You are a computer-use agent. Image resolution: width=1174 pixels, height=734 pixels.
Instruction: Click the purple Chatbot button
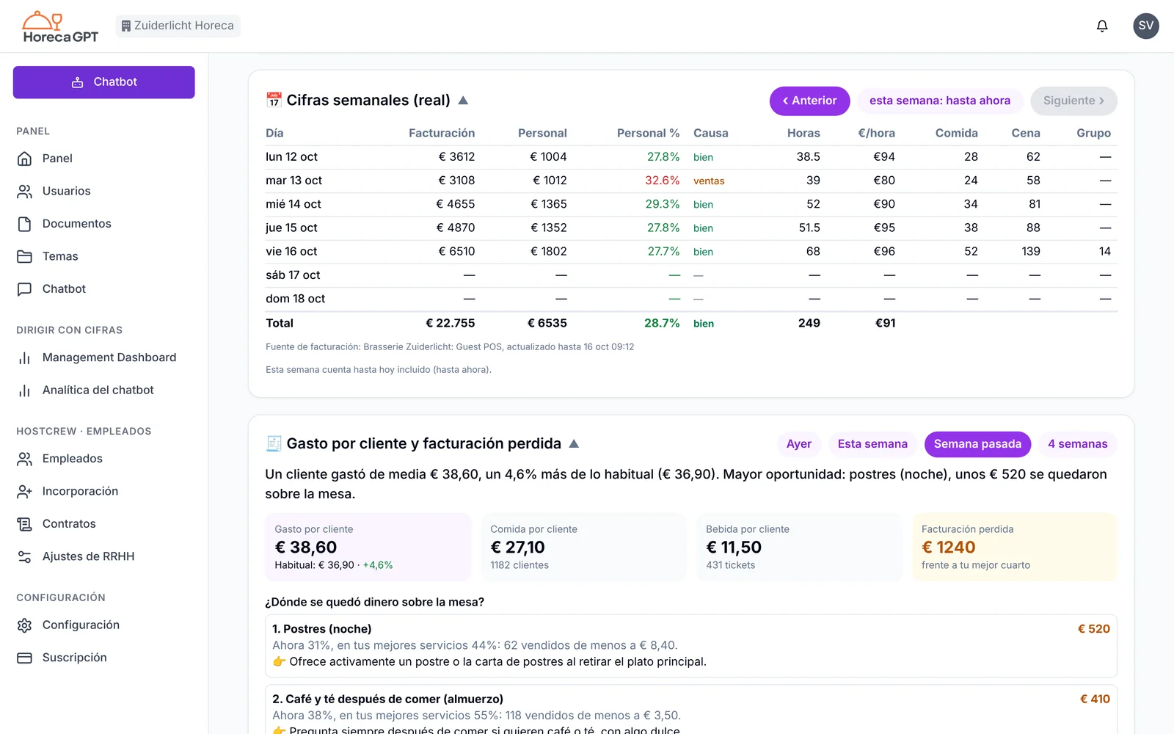[x=103, y=82]
